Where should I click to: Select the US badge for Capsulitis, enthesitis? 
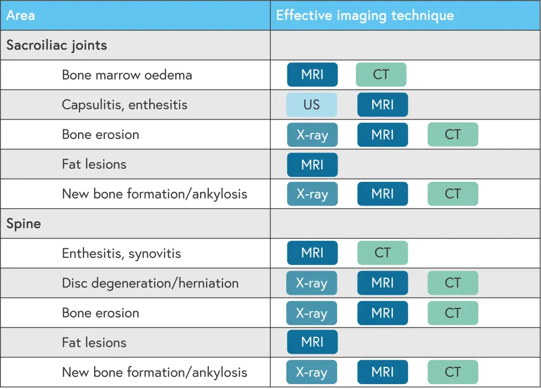(312, 104)
